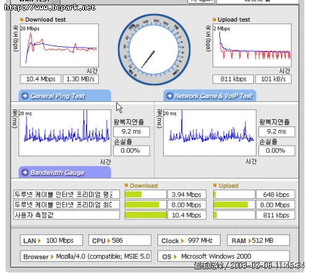Click the 8.00 Mbps upload progress bar

[x=234, y=204]
